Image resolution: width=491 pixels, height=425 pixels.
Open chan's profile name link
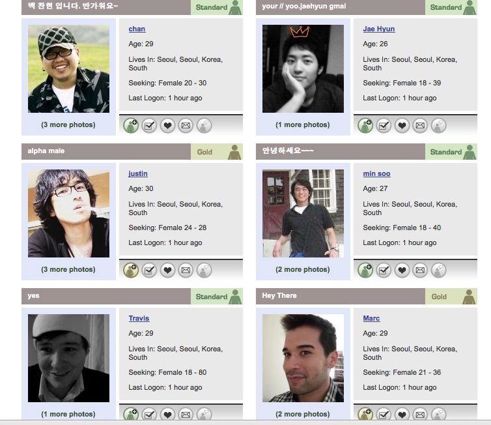pyautogui.click(x=137, y=29)
